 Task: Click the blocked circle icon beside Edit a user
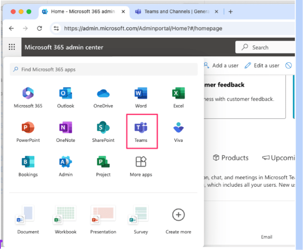click(x=288, y=65)
